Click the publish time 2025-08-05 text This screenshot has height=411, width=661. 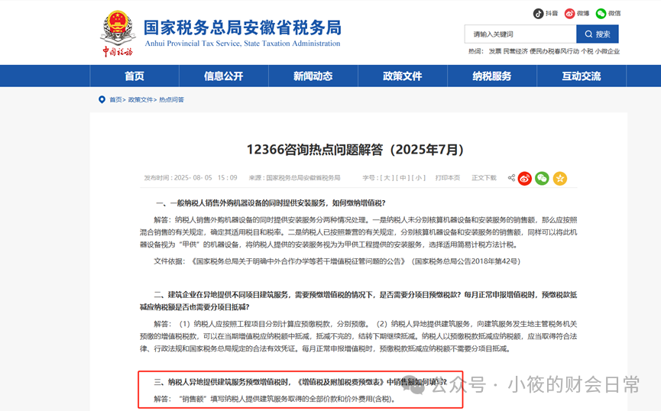click(190, 178)
